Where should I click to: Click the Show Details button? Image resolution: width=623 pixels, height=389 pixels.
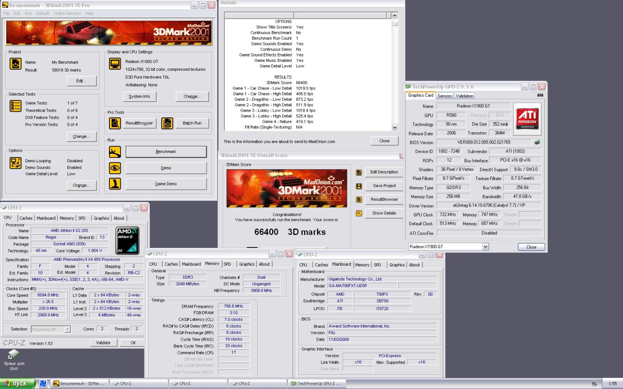(384, 213)
